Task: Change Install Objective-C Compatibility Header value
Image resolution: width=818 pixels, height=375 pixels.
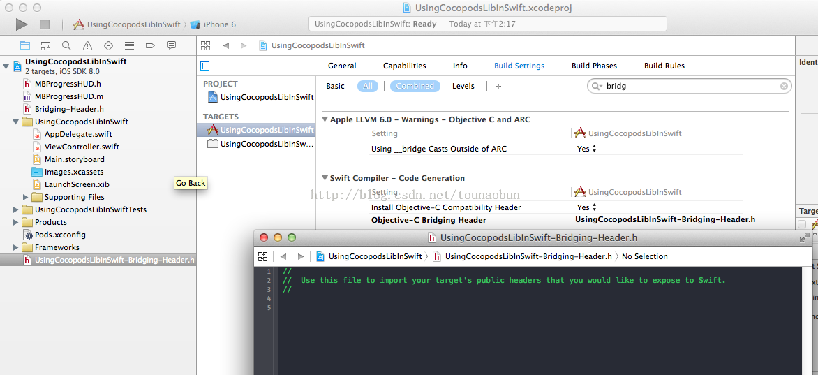Action: [586, 207]
